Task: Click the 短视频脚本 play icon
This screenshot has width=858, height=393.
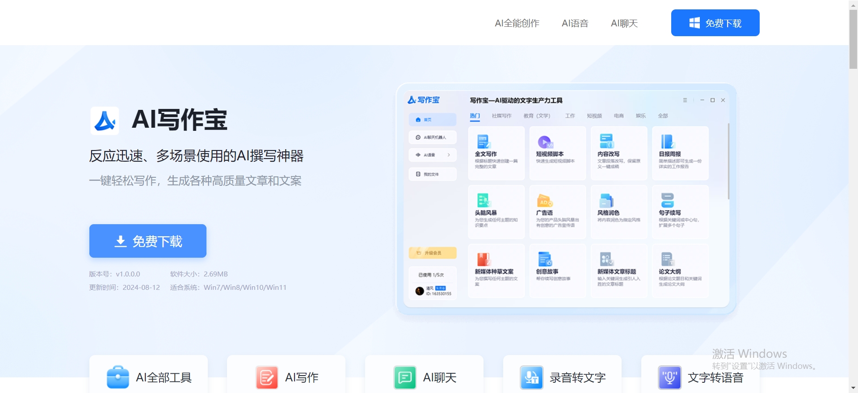Action: (x=545, y=142)
